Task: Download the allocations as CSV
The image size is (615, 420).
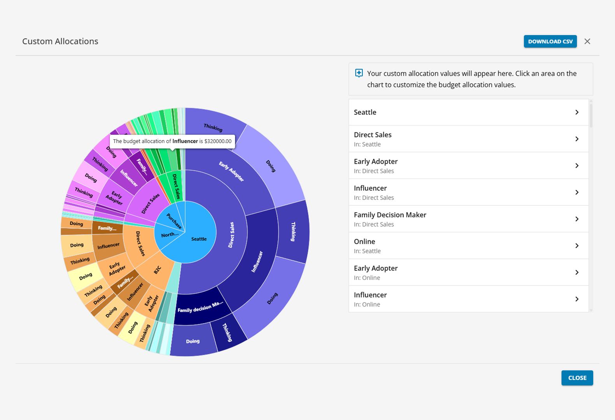Action: [550, 41]
